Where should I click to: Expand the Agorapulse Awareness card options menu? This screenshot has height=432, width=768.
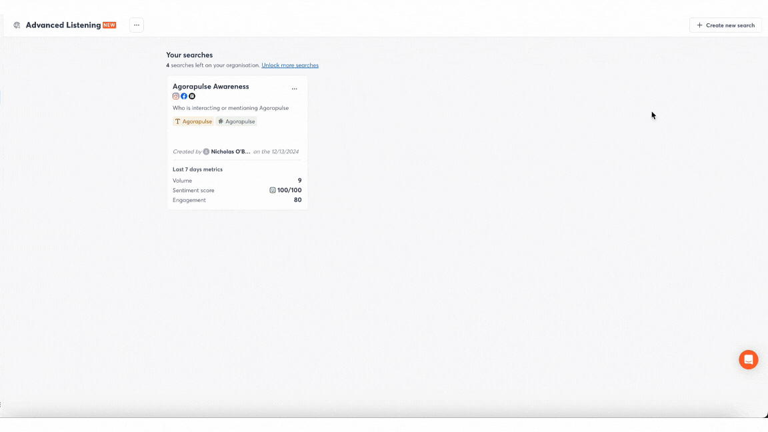294,89
